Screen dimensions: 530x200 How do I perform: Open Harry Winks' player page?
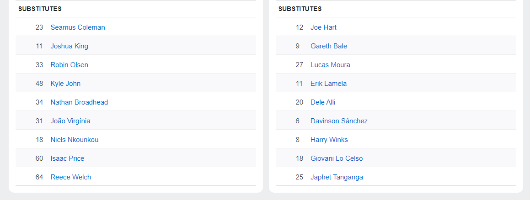[329, 140]
